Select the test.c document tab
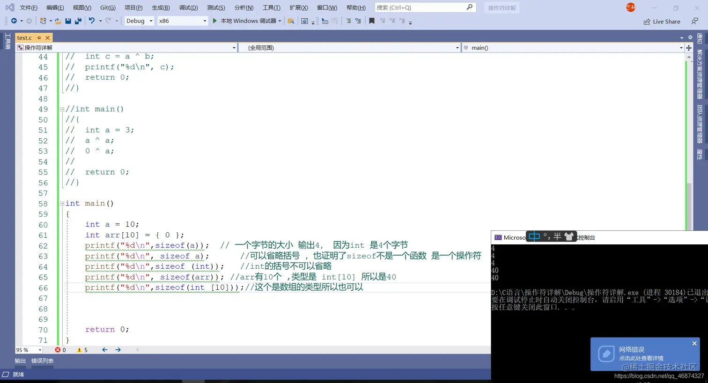The image size is (708, 383). [24, 37]
